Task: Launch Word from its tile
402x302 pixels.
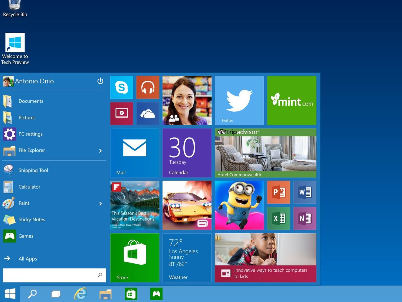Action: [x=305, y=192]
